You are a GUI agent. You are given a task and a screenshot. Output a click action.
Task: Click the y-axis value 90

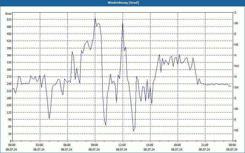click(10, 120)
